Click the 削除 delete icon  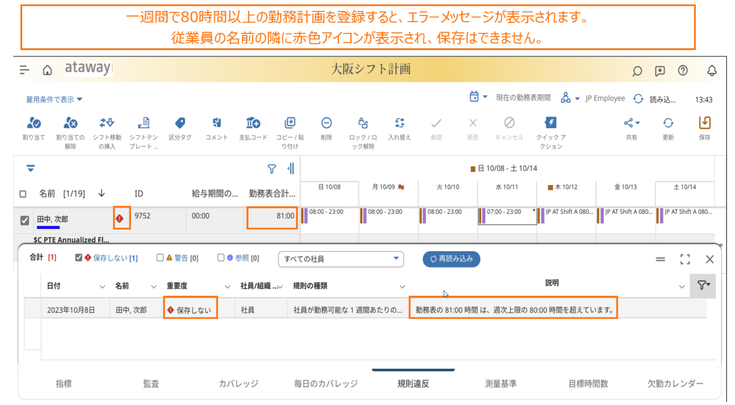point(326,123)
